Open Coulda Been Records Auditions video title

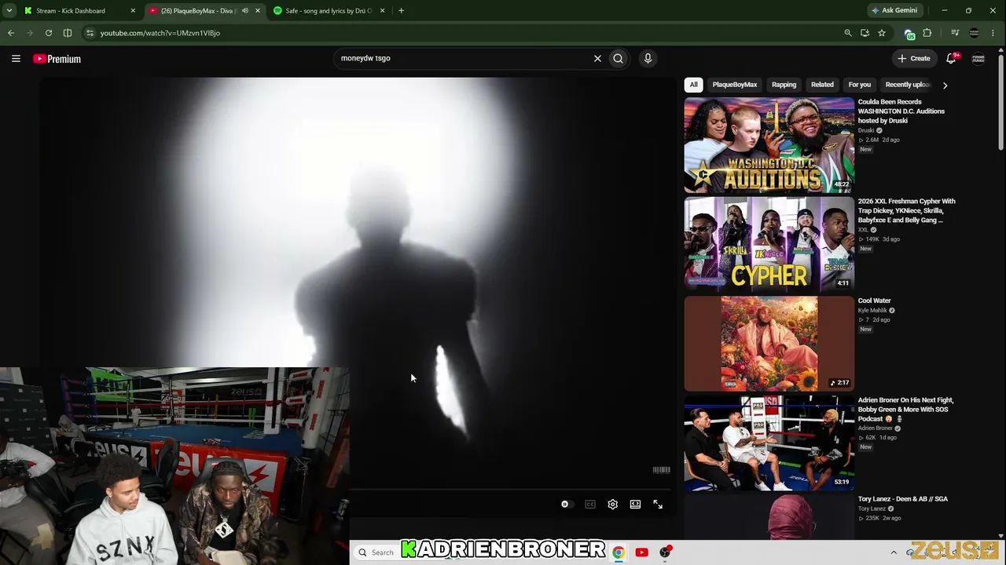(901, 111)
